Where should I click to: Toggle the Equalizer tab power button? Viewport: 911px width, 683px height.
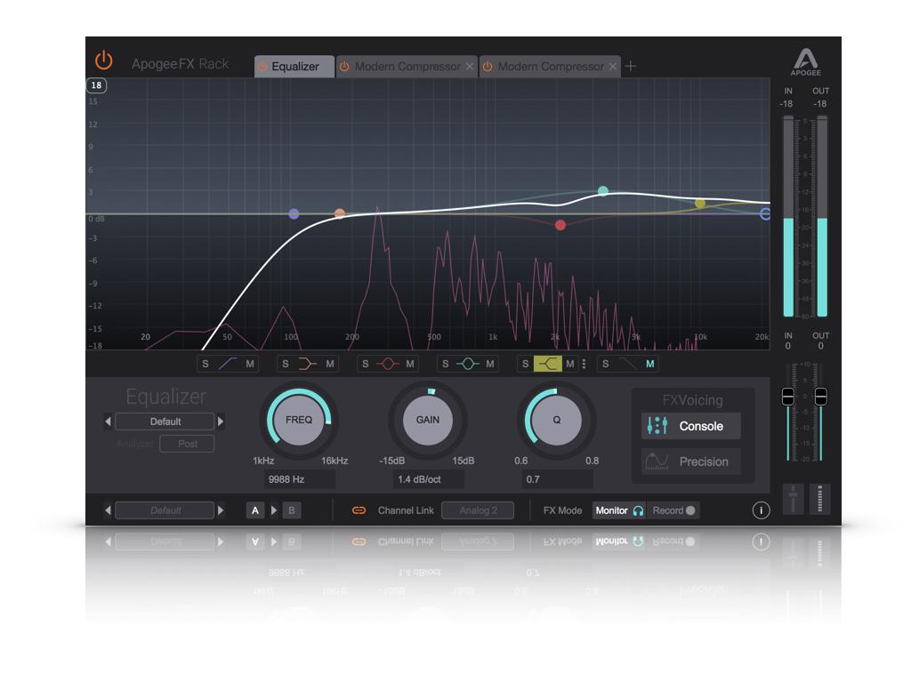(x=262, y=67)
